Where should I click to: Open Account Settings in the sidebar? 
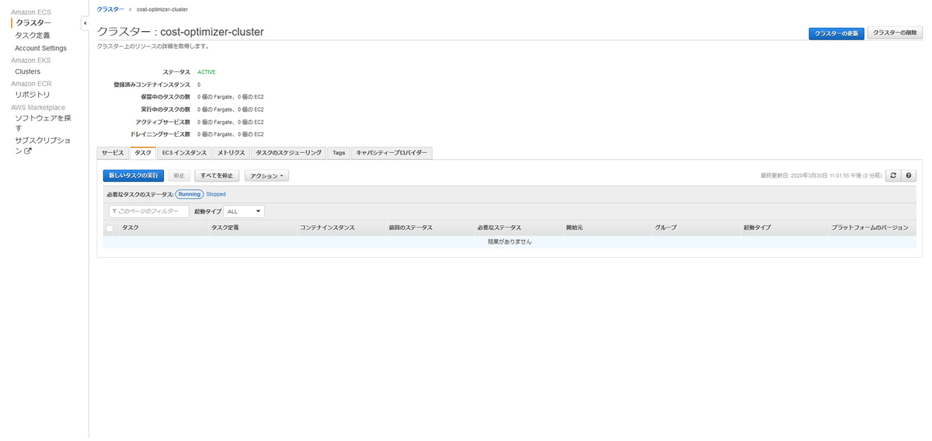tap(40, 48)
